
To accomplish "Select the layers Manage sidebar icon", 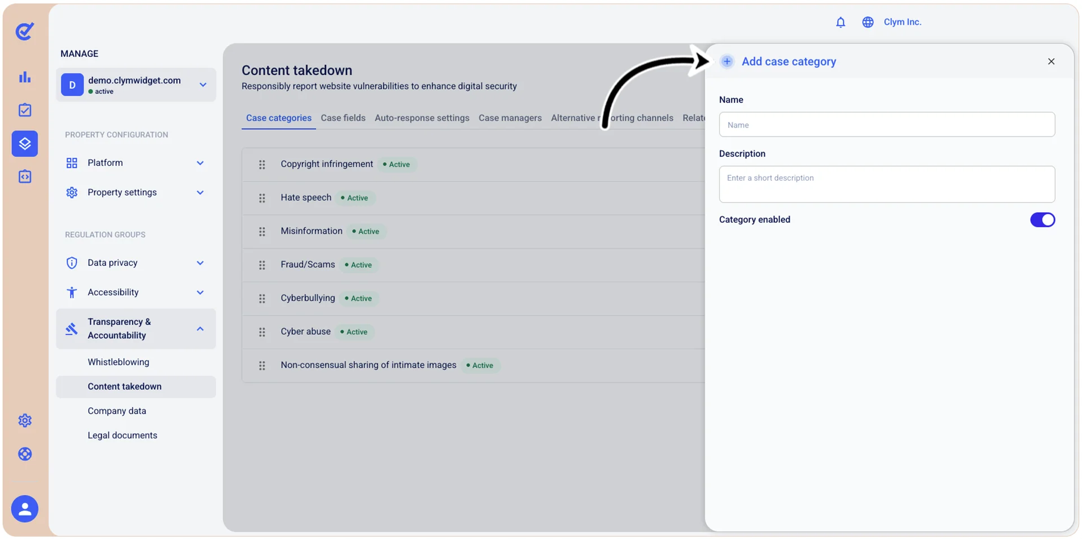I will point(25,143).
